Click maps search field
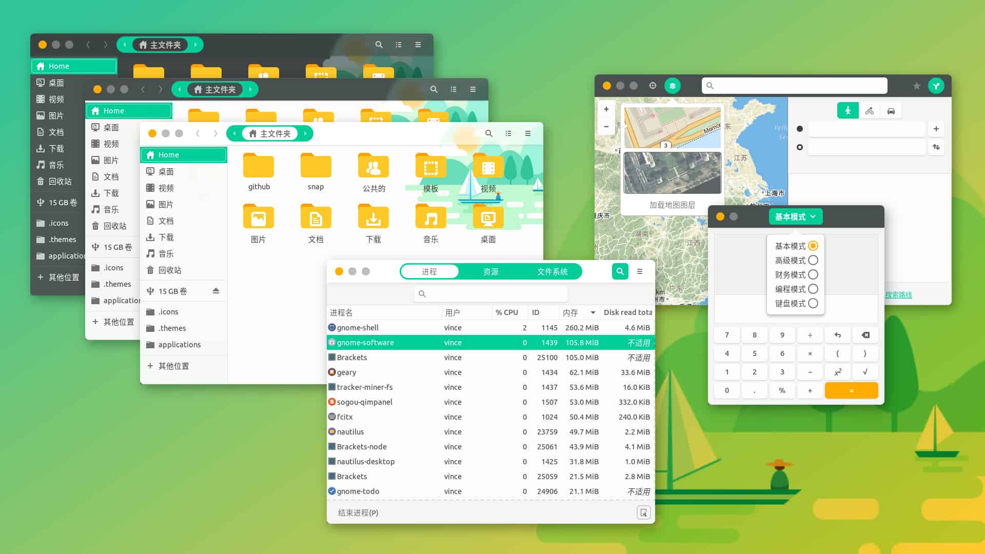 [x=794, y=86]
